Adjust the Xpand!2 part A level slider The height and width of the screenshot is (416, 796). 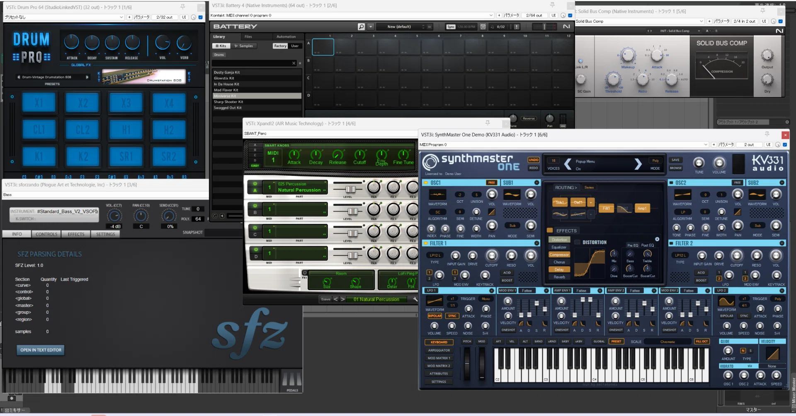pyautogui.click(x=350, y=189)
